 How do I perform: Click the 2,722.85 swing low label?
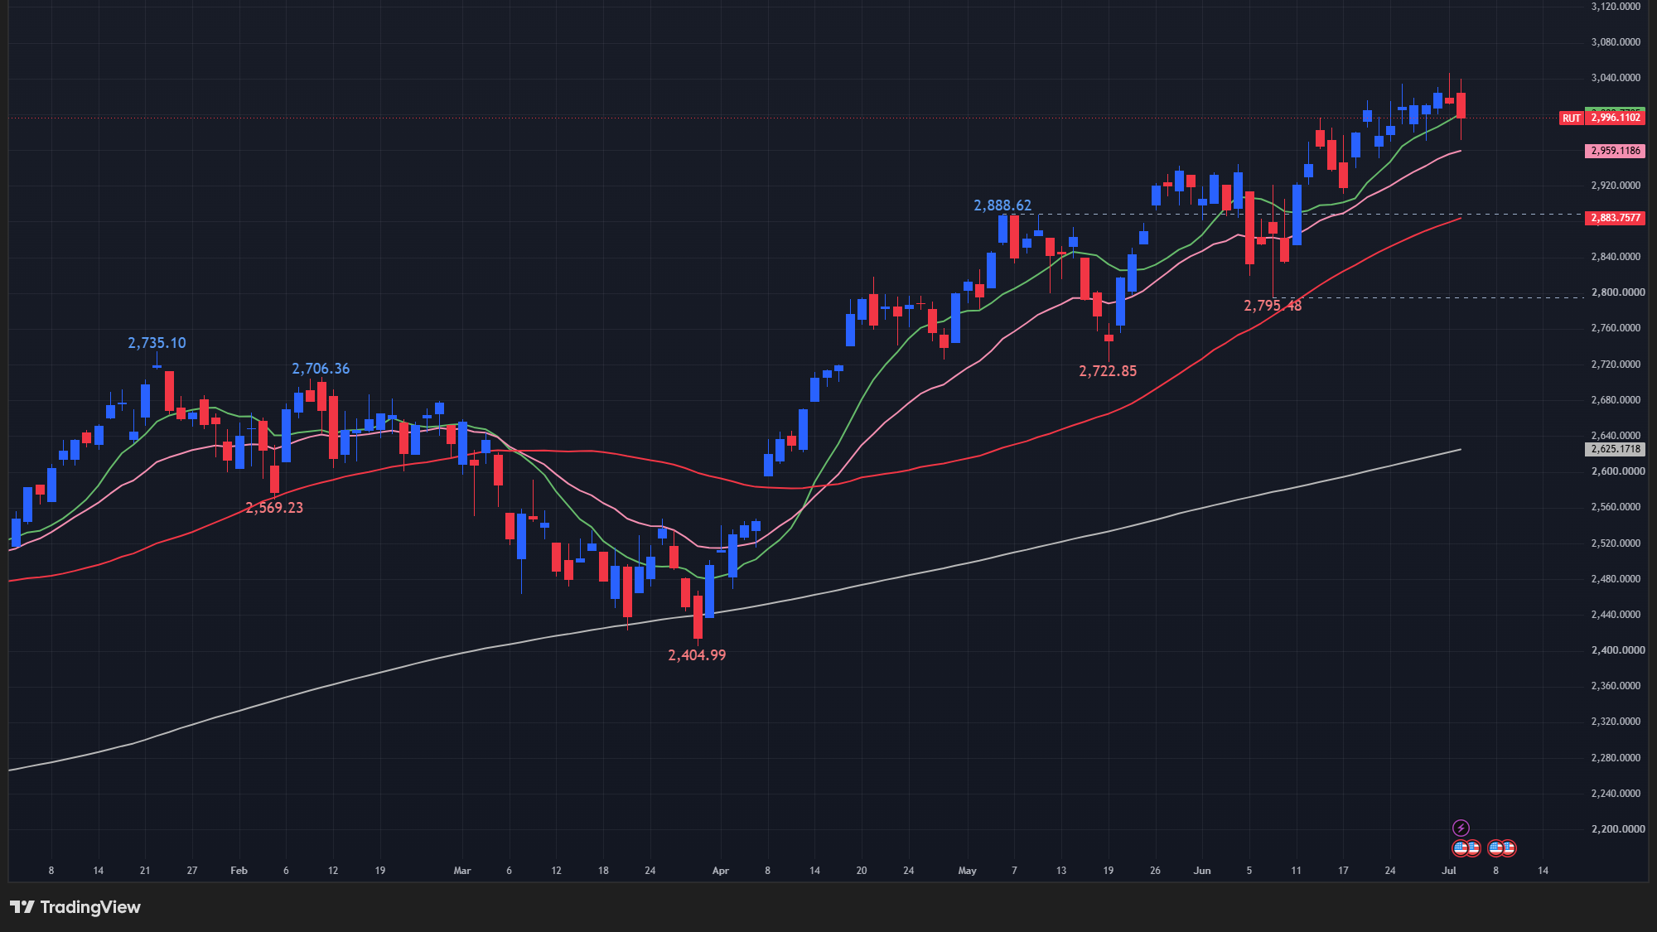(1108, 371)
